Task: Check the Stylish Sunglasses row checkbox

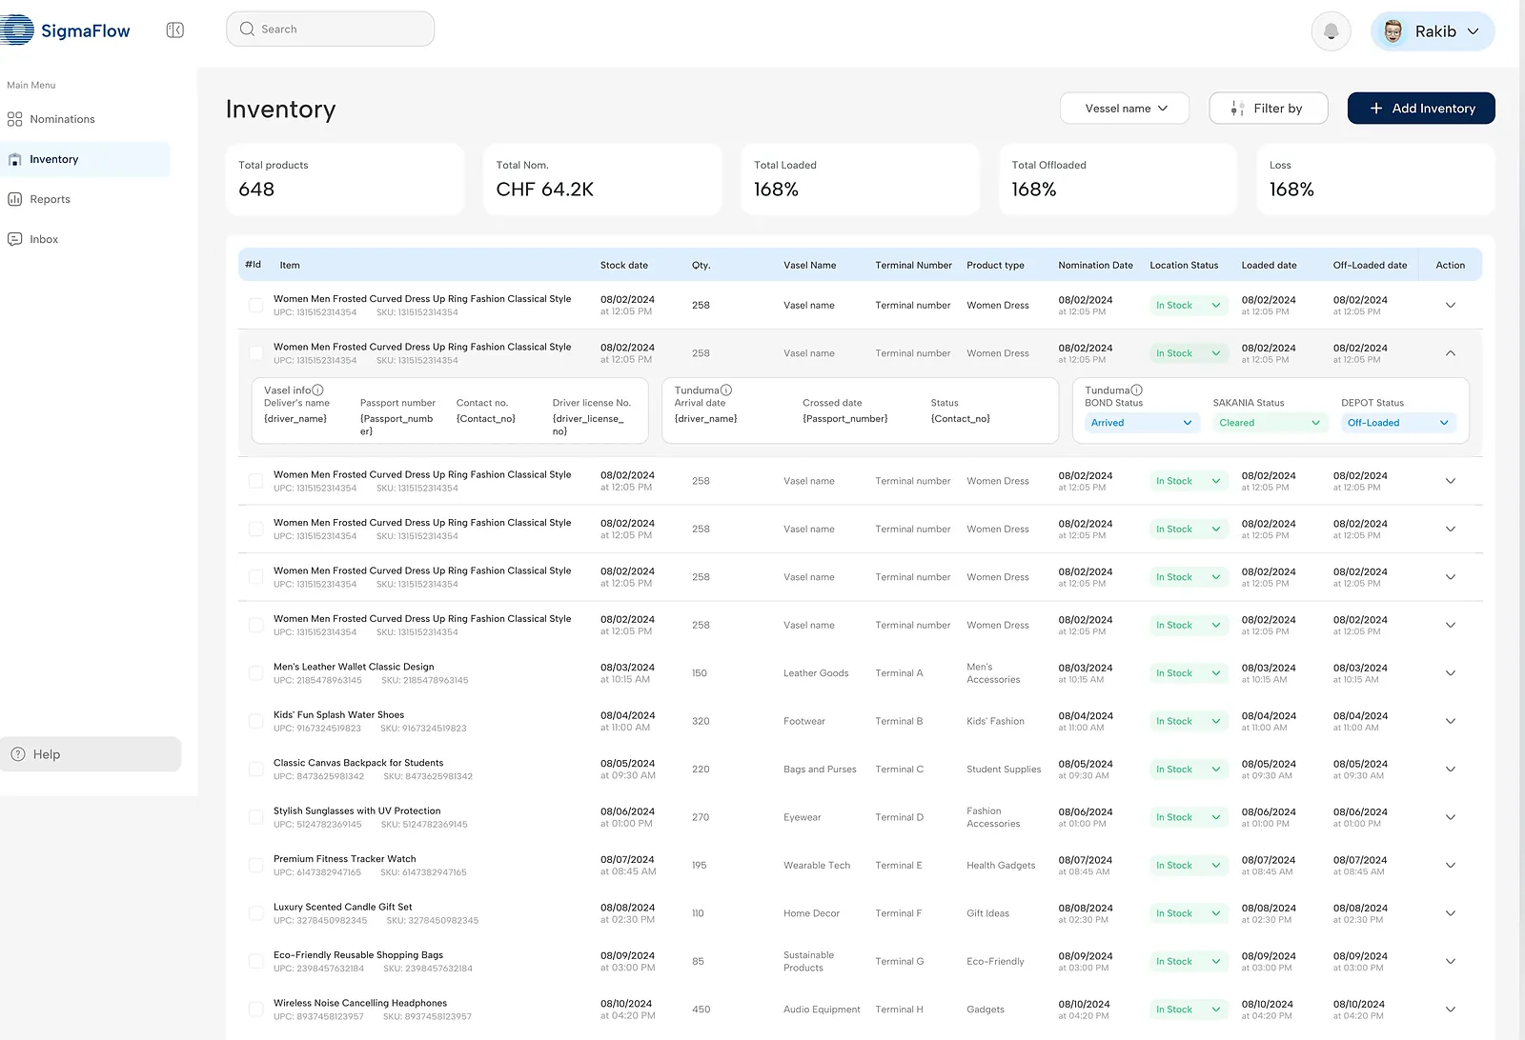Action: [255, 817]
